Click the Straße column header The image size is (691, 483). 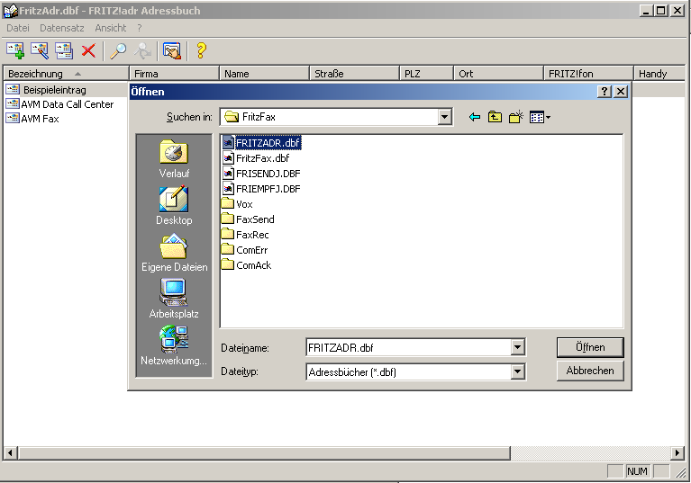coord(355,74)
